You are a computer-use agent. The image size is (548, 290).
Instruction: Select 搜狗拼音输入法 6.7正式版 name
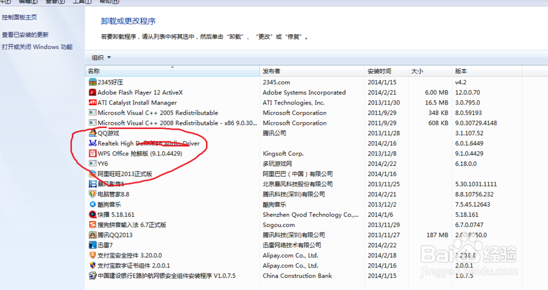[132, 224]
